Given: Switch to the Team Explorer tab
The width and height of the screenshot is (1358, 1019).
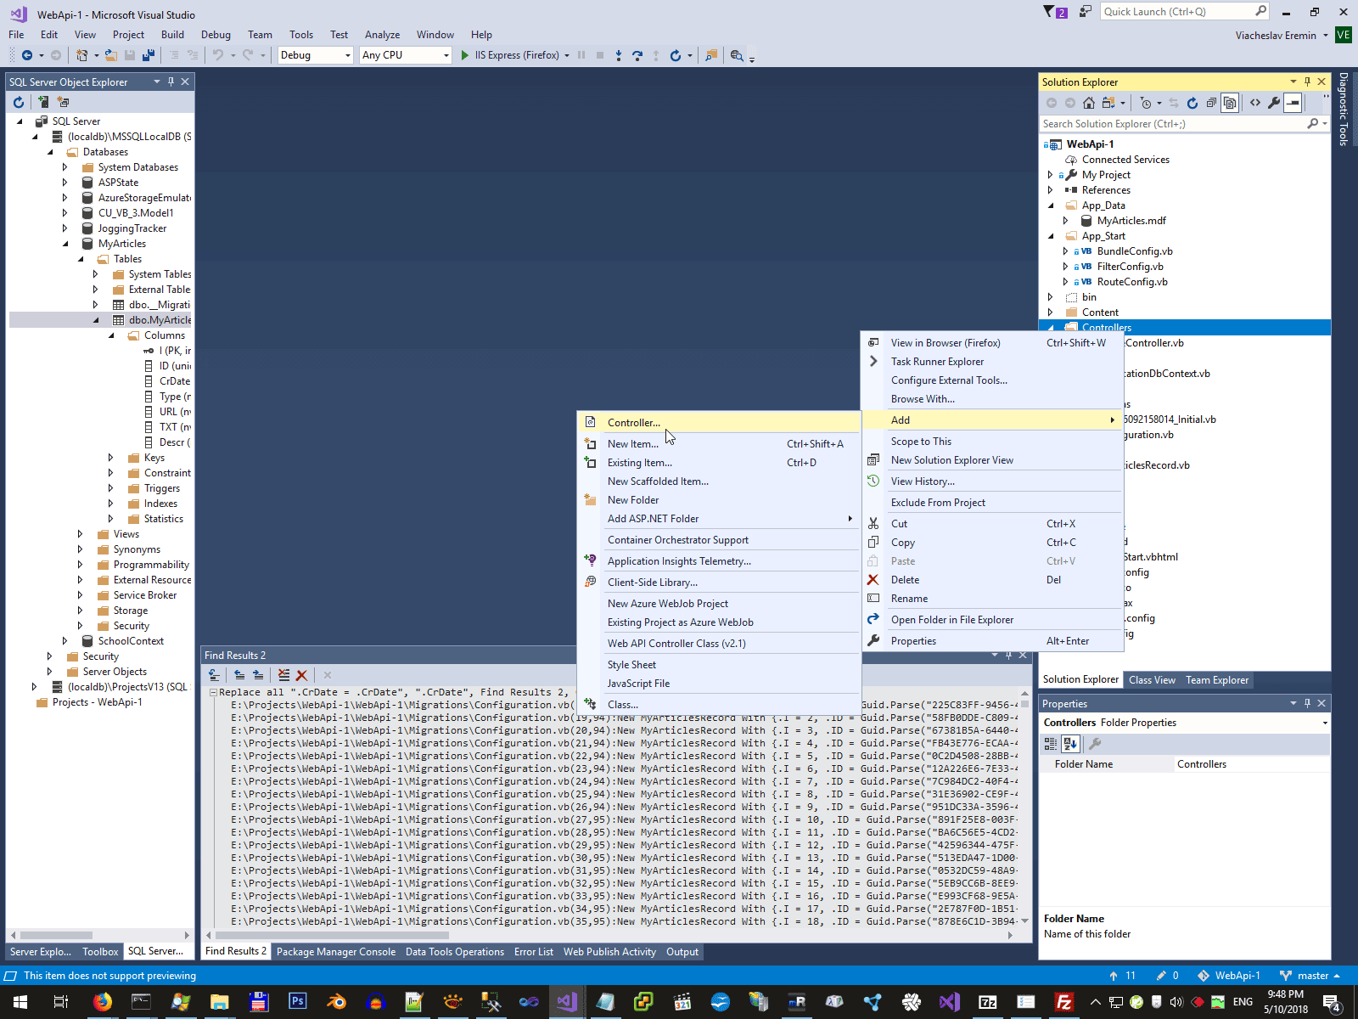Looking at the screenshot, I should (1217, 680).
